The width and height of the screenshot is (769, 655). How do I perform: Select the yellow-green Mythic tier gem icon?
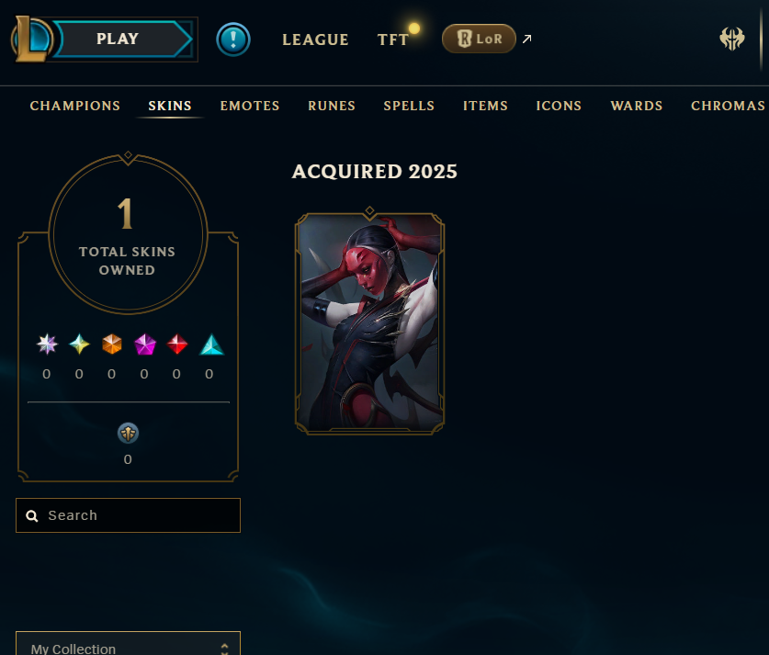point(79,344)
